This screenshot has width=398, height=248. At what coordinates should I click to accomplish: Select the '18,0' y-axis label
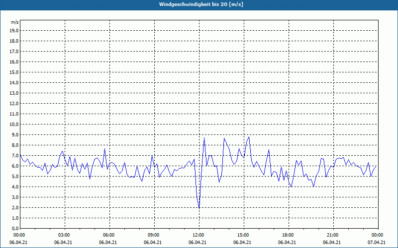[x=14, y=41]
